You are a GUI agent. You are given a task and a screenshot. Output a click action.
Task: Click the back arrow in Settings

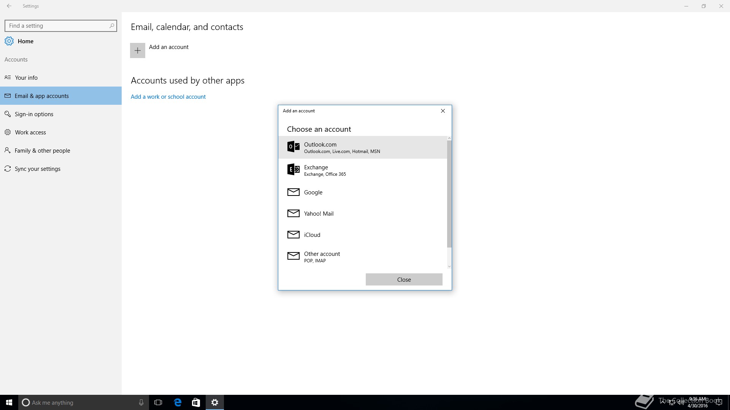point(9,6)
